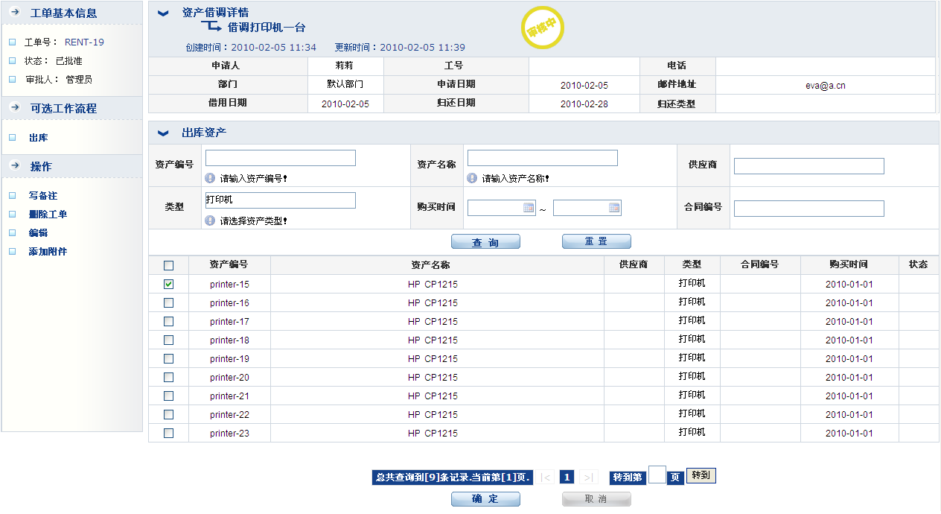Collapse the 出库资产 section chevron
Screen dimensions: 941x514
point(163,133)
